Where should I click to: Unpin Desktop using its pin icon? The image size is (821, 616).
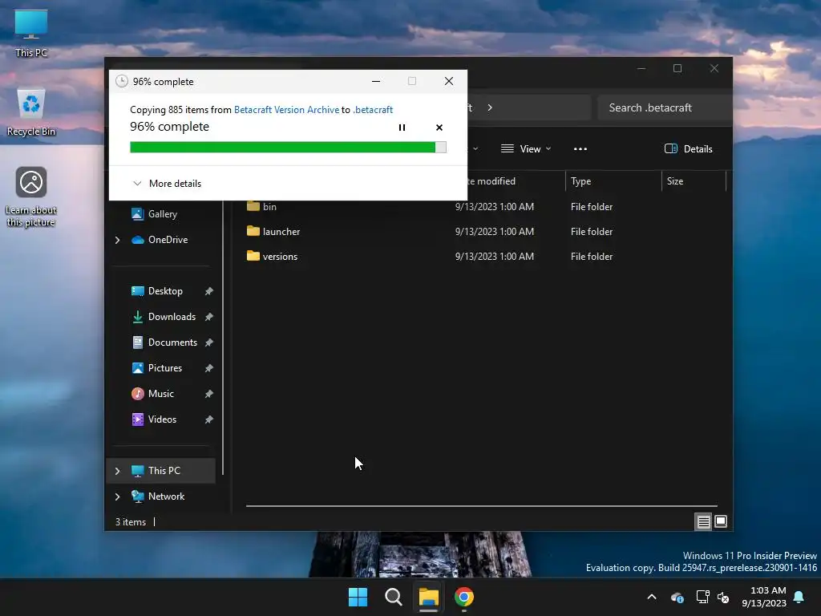tap(209, 291)
